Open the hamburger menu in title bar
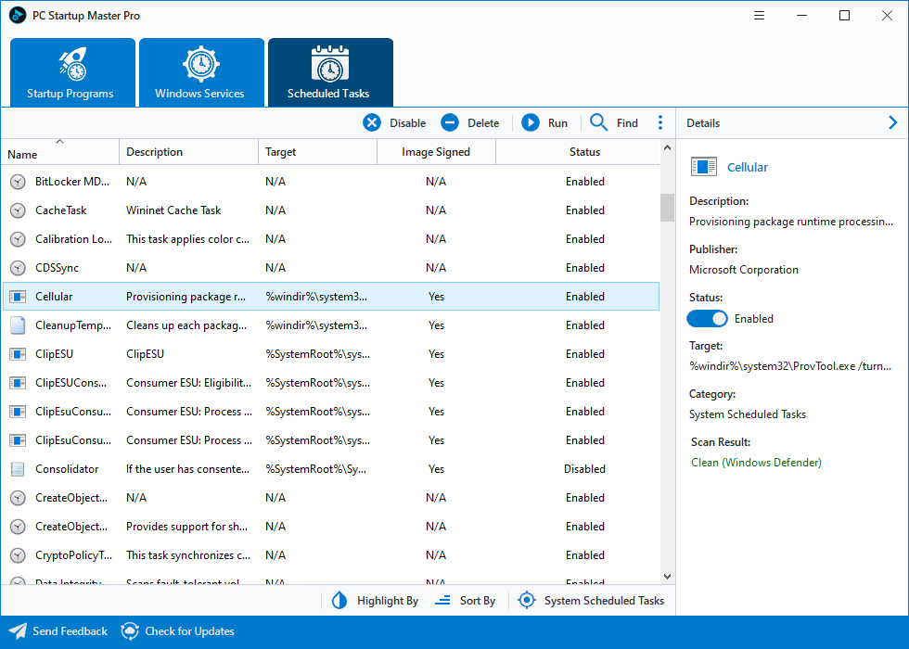The height and width of the screenshot is (649, 909). [x=760, y=16]
